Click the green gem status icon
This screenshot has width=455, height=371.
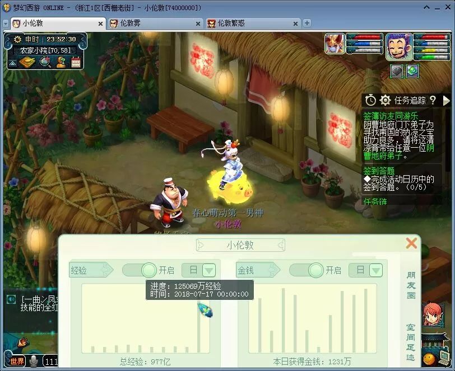(x=412, y=71)
